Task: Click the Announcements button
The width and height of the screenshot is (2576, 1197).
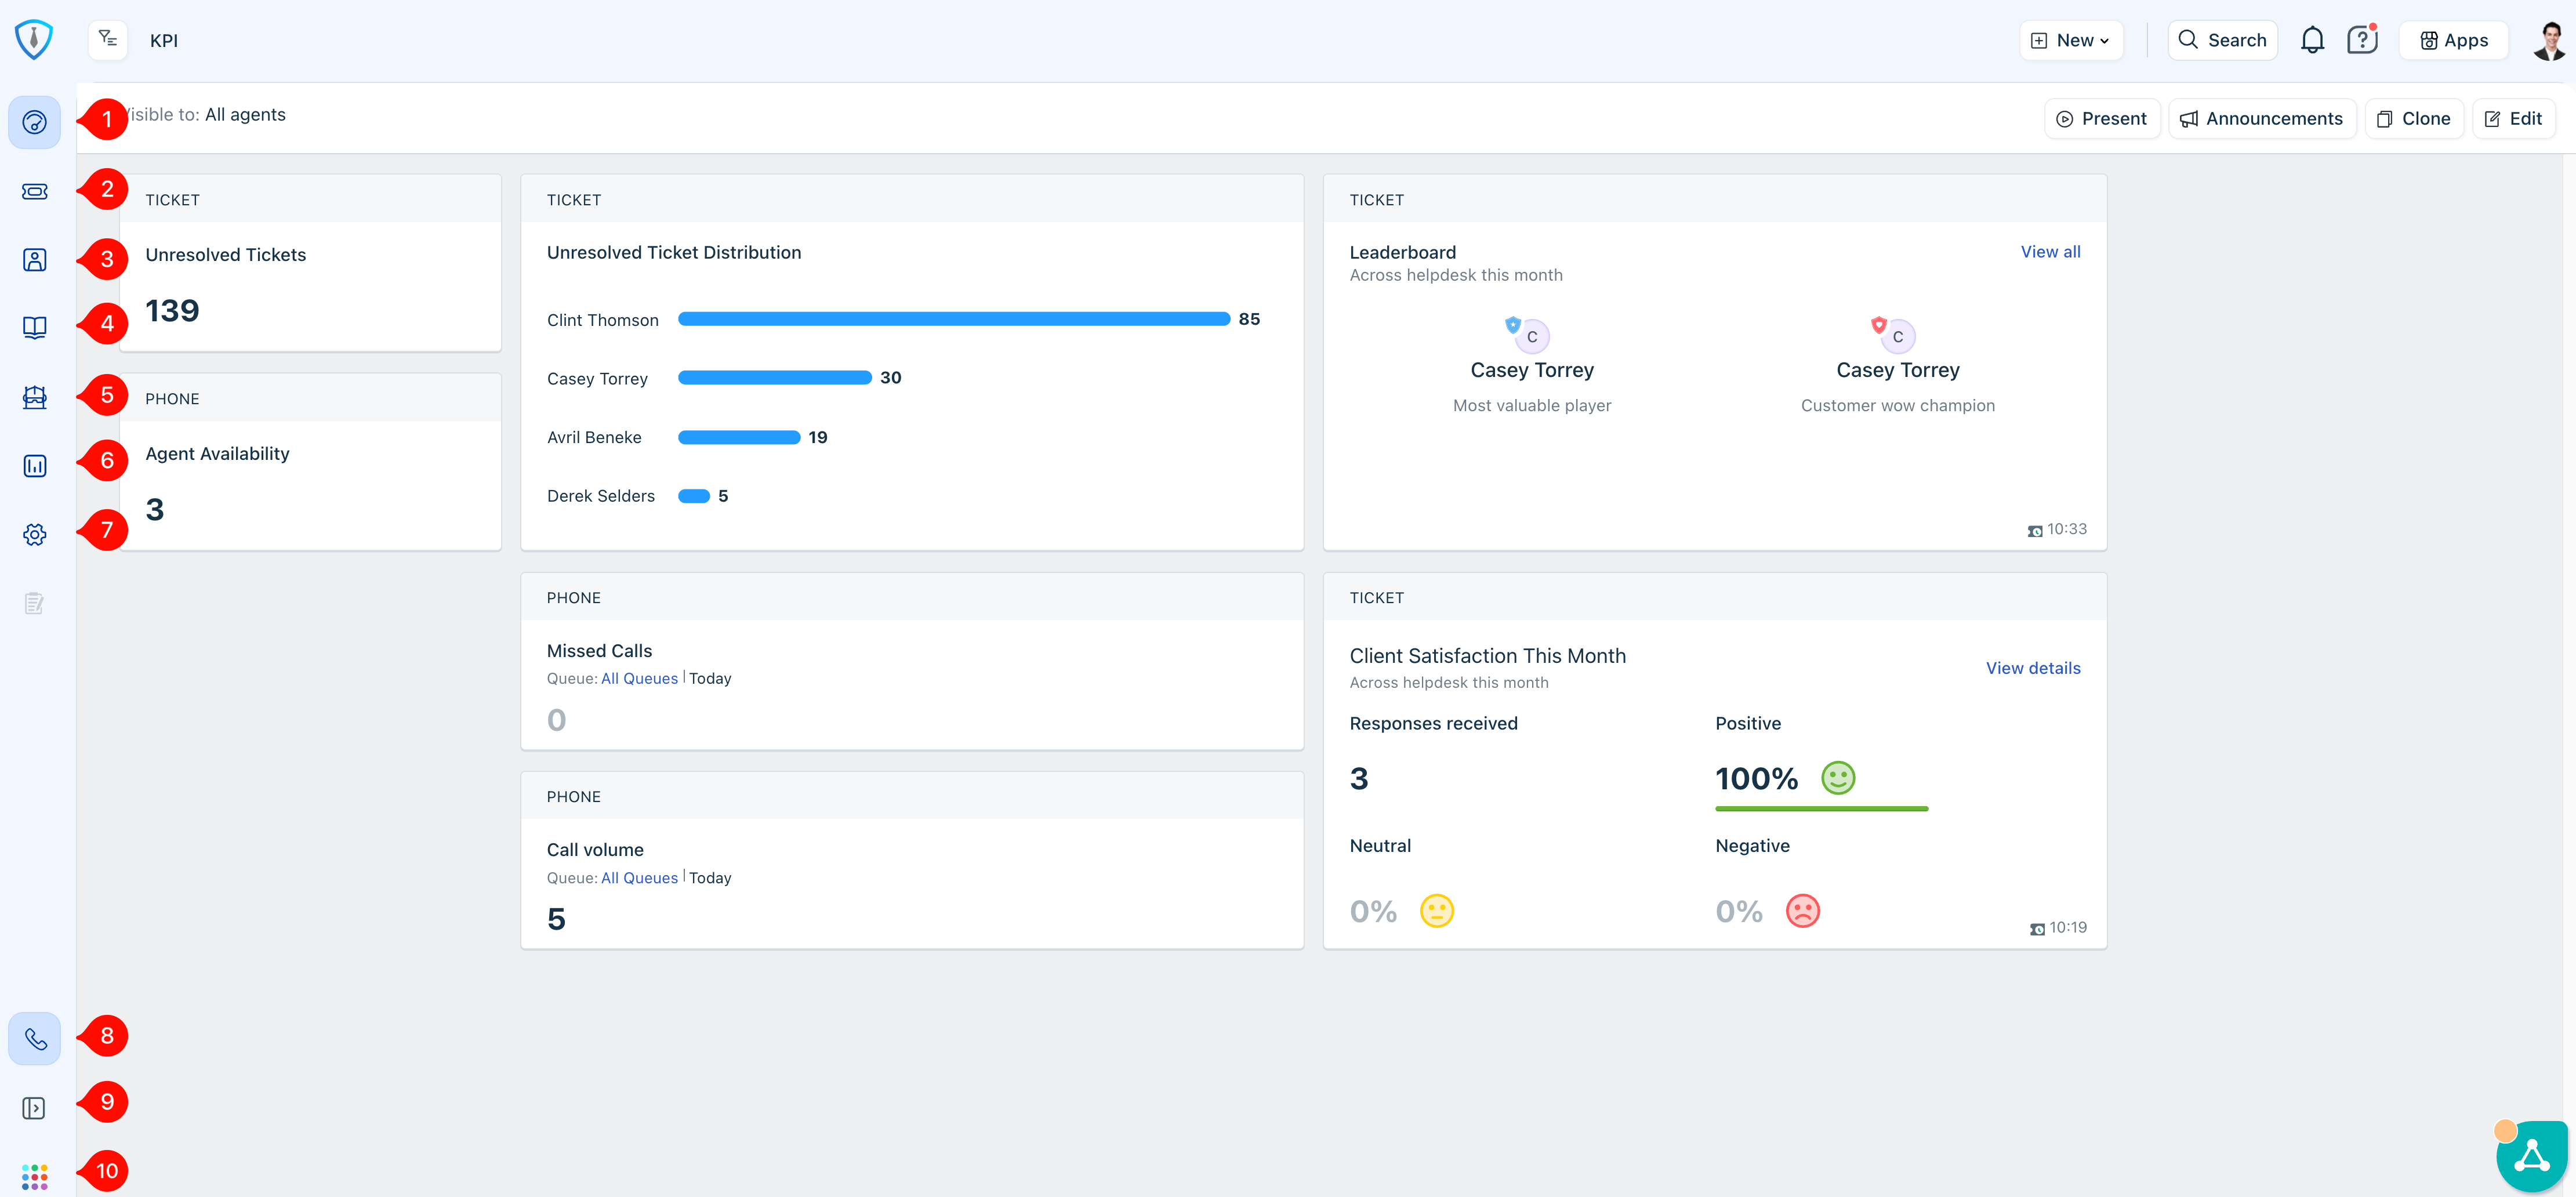Action: coord(2261,119)
